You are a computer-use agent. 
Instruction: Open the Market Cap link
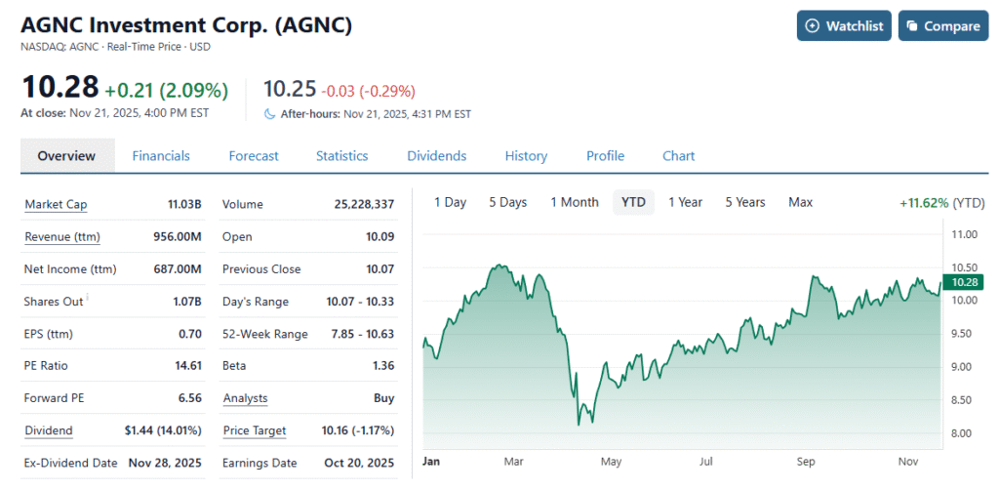pyautogui.click(x=56, y=205)
